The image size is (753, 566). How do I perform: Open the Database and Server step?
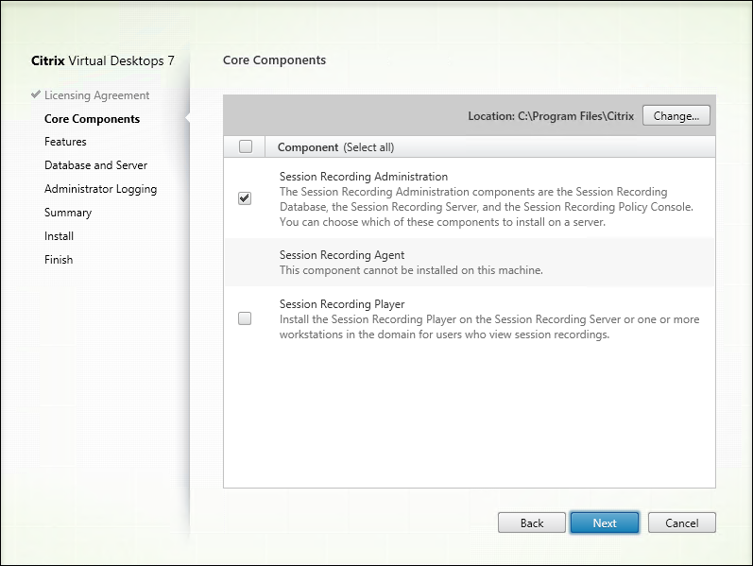click(95, 165)
